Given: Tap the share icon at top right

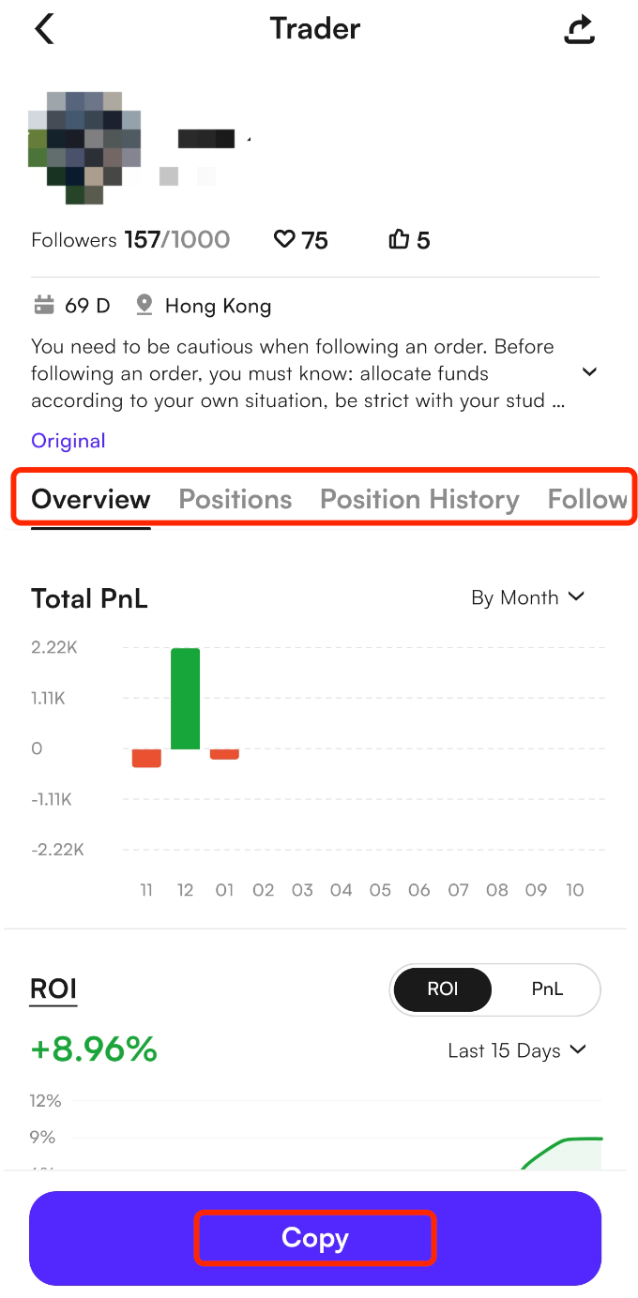Looking at the screenshot, I should pos(579,29).
